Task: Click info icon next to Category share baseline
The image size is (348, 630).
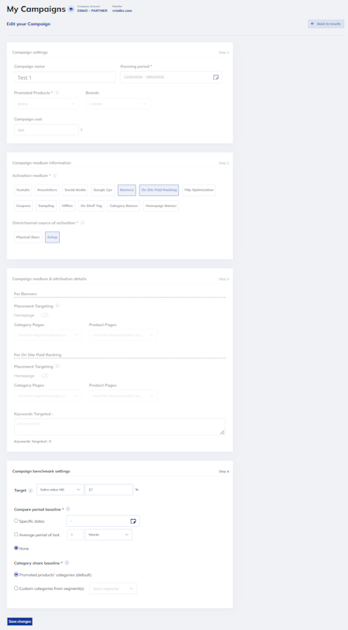Action: click(67, 562)
